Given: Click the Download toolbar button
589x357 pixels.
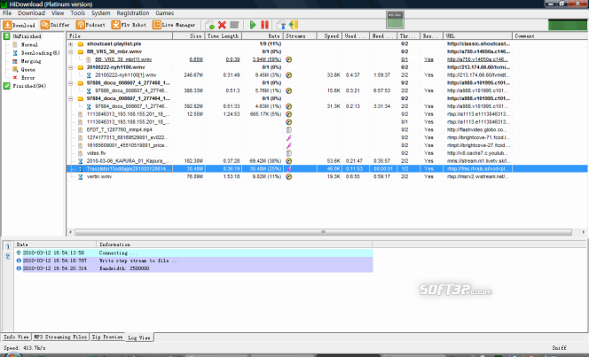Looking at the screenshot, I should pyautogui.click(x=19, y=25).
